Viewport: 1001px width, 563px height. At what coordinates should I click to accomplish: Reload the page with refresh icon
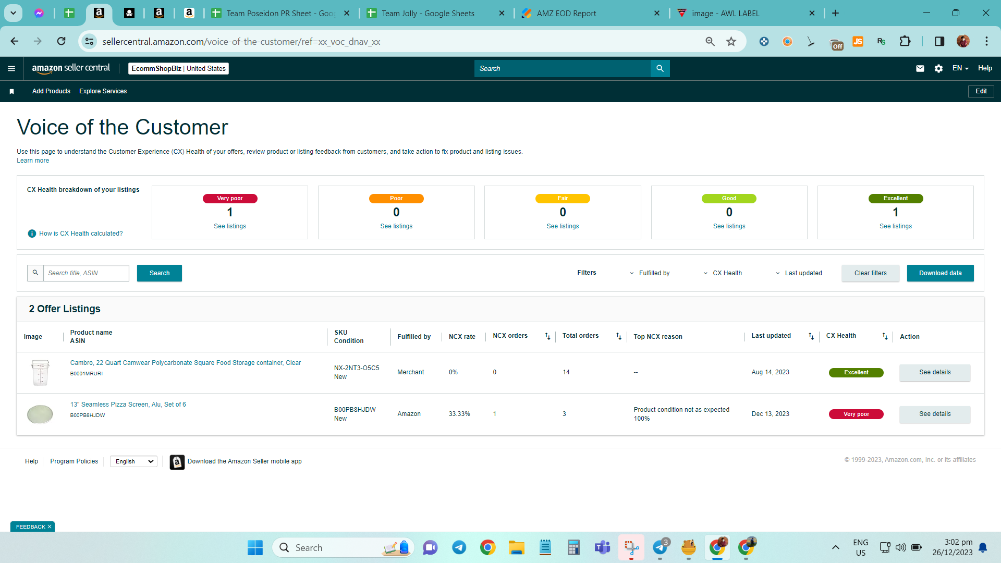point(62,41)
